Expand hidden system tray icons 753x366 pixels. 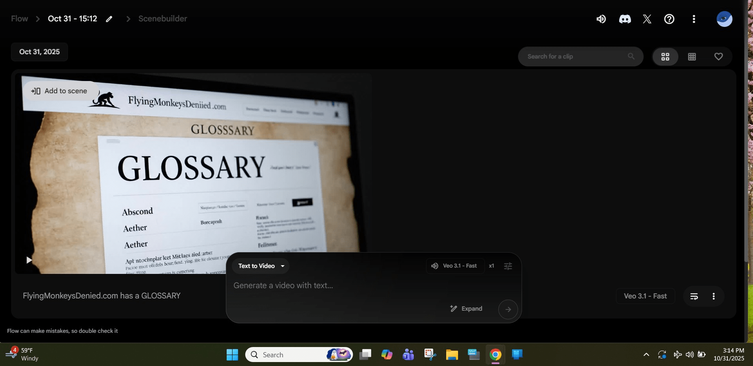(646, 355)
